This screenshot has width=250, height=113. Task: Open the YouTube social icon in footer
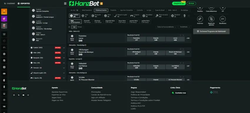24,95
